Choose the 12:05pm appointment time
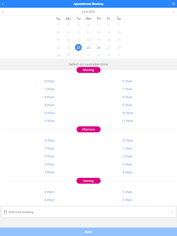 tap(49, 141)
